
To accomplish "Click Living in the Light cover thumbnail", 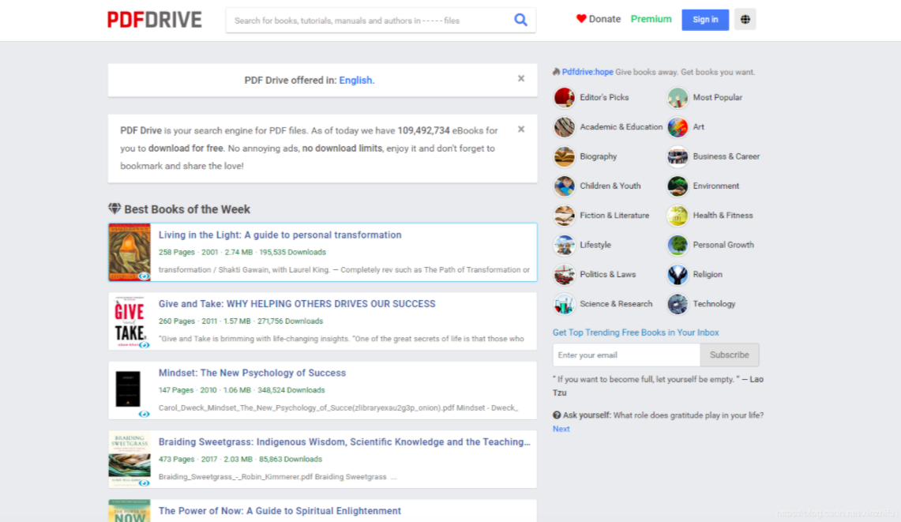I will point(130,252).
